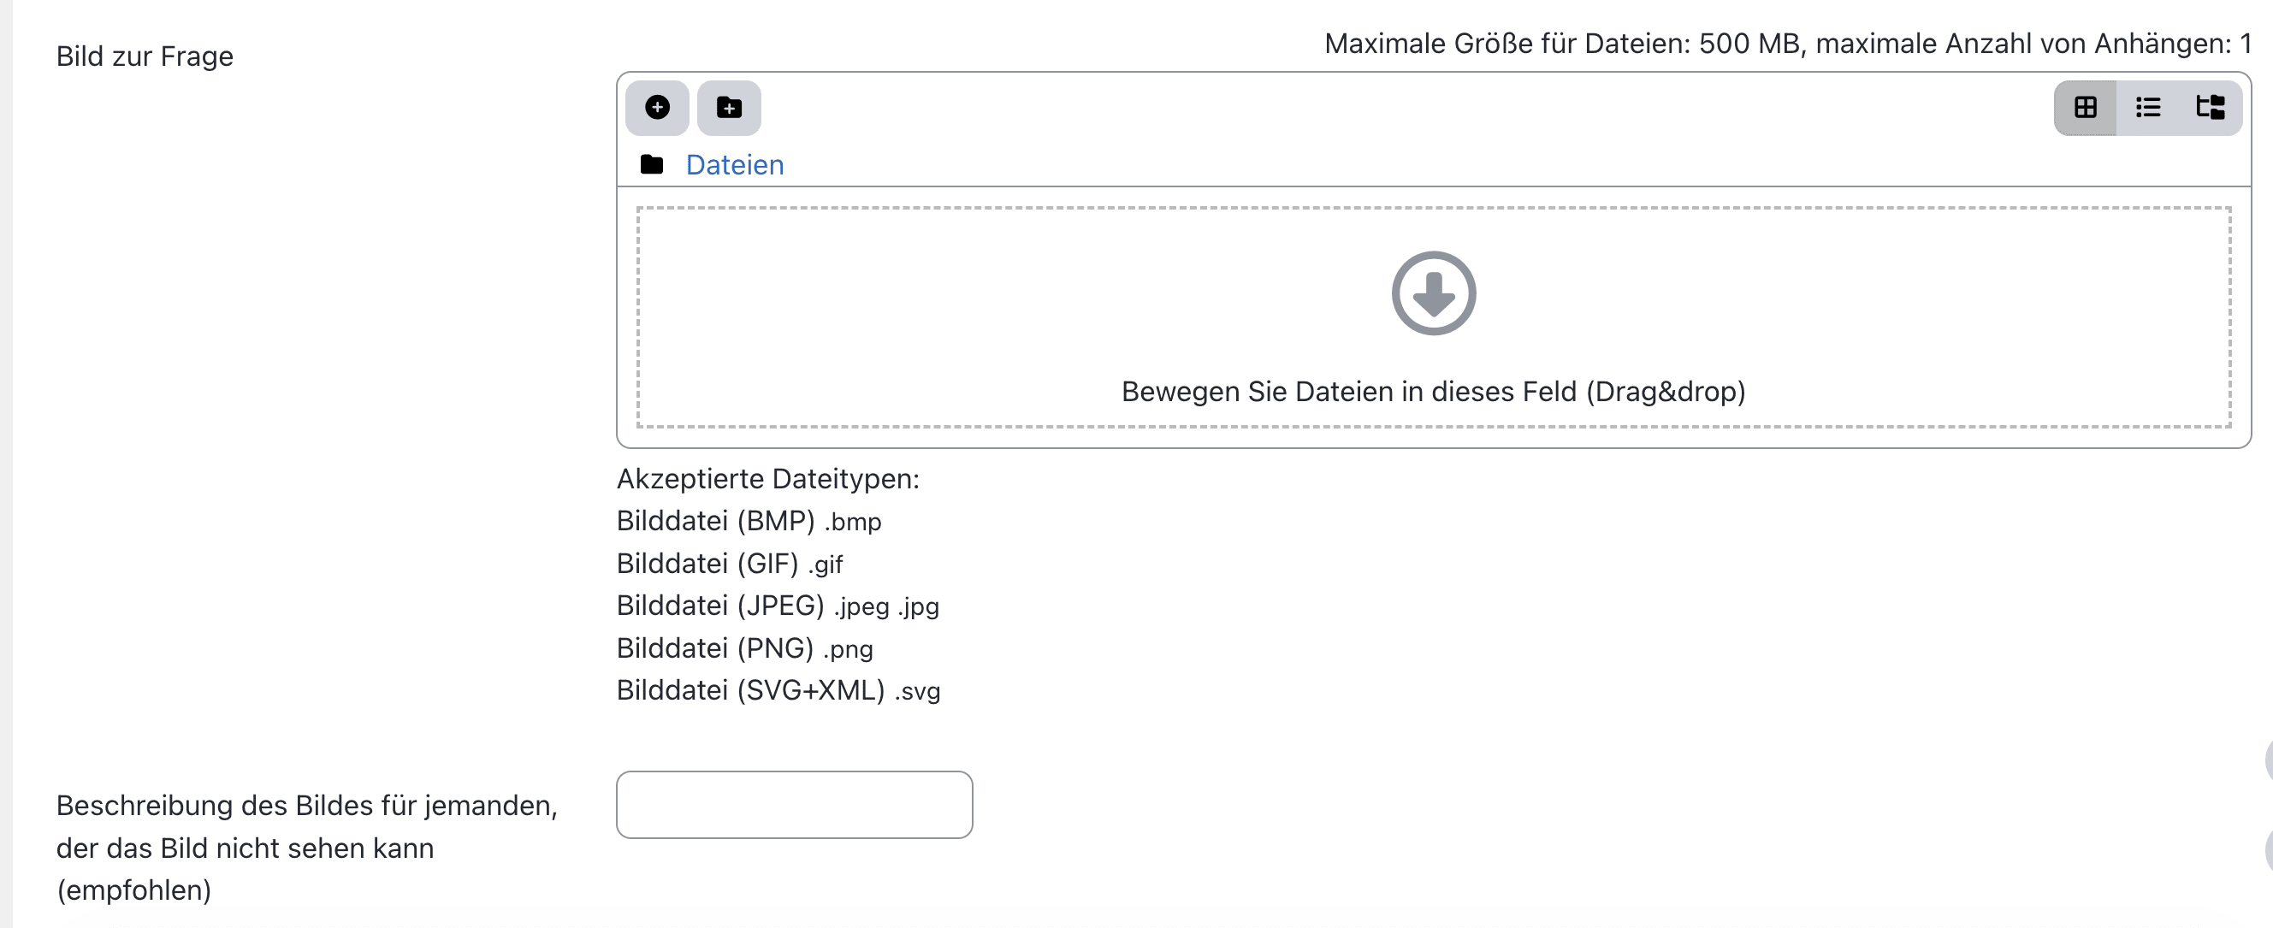Click the 'Beschreibung des Bildes' field label
2273x928 pixels.
coord(307,847)
